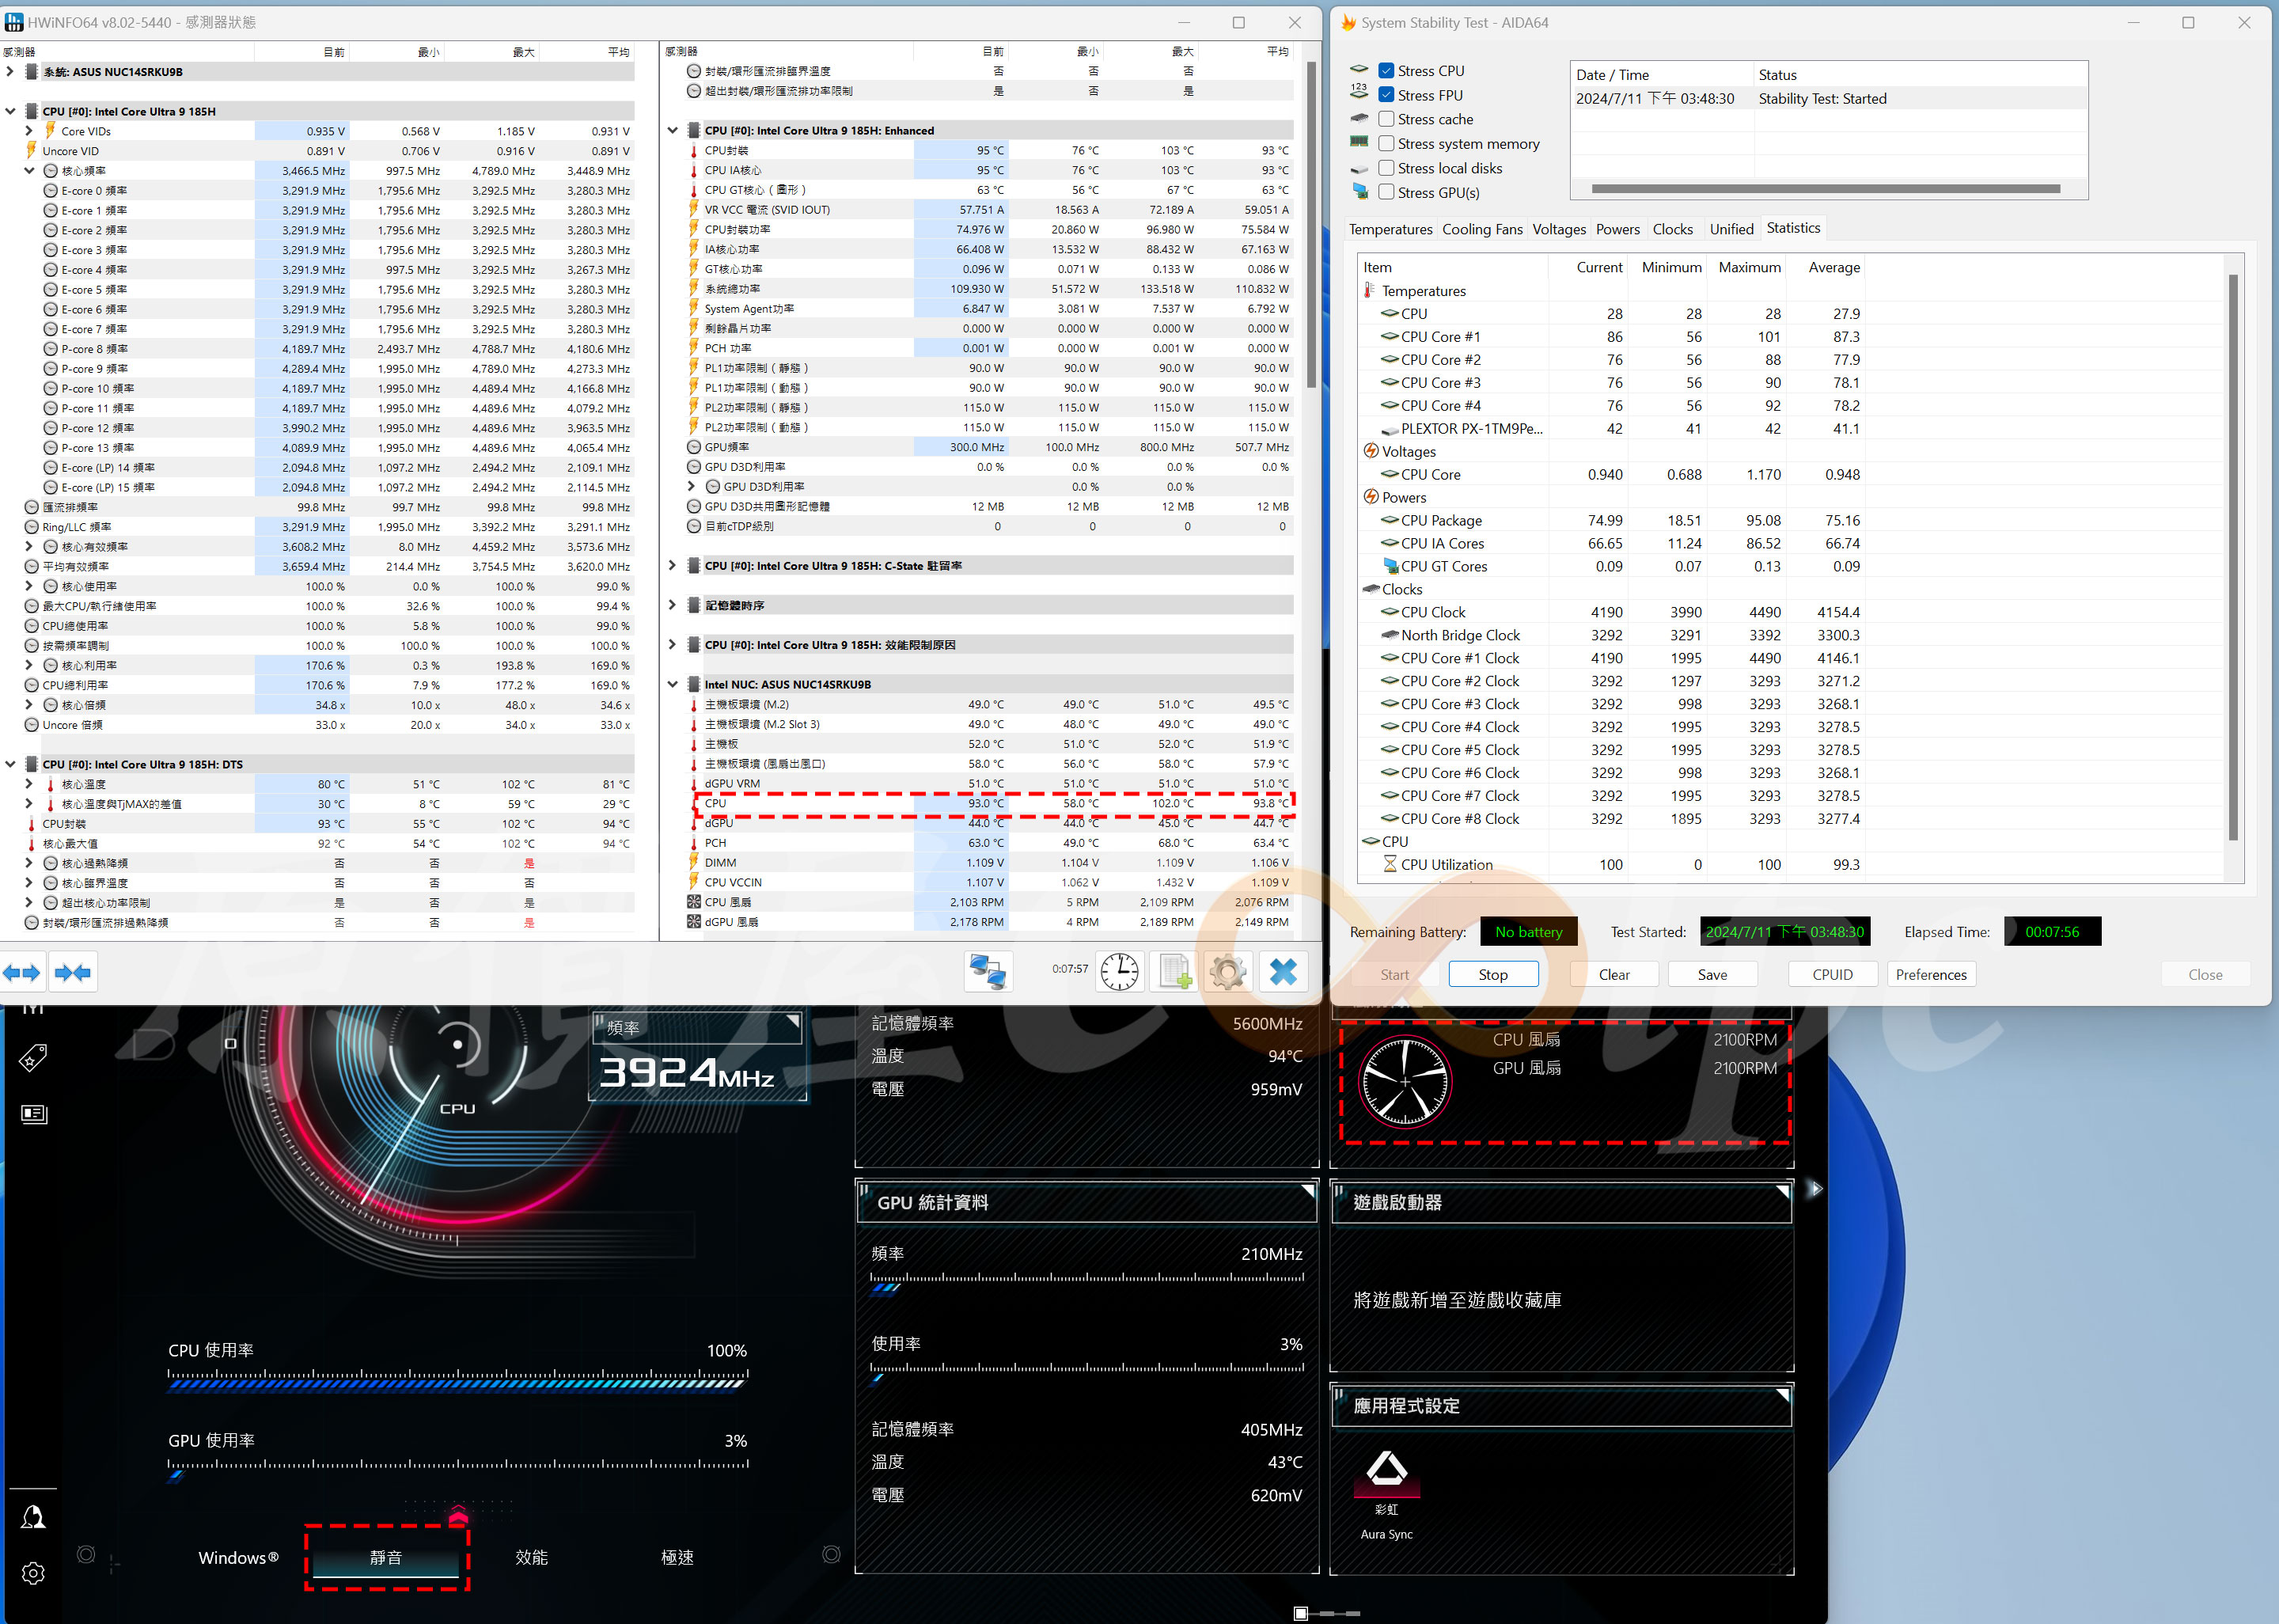Click HWiNFO collapse columns arrows icon
2279x1624 pixels.
pos(72,972)
